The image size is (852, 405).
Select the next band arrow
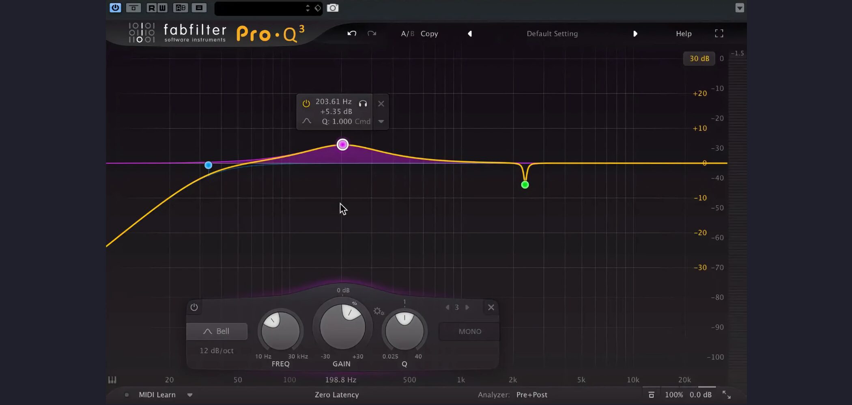pos(467,307)
